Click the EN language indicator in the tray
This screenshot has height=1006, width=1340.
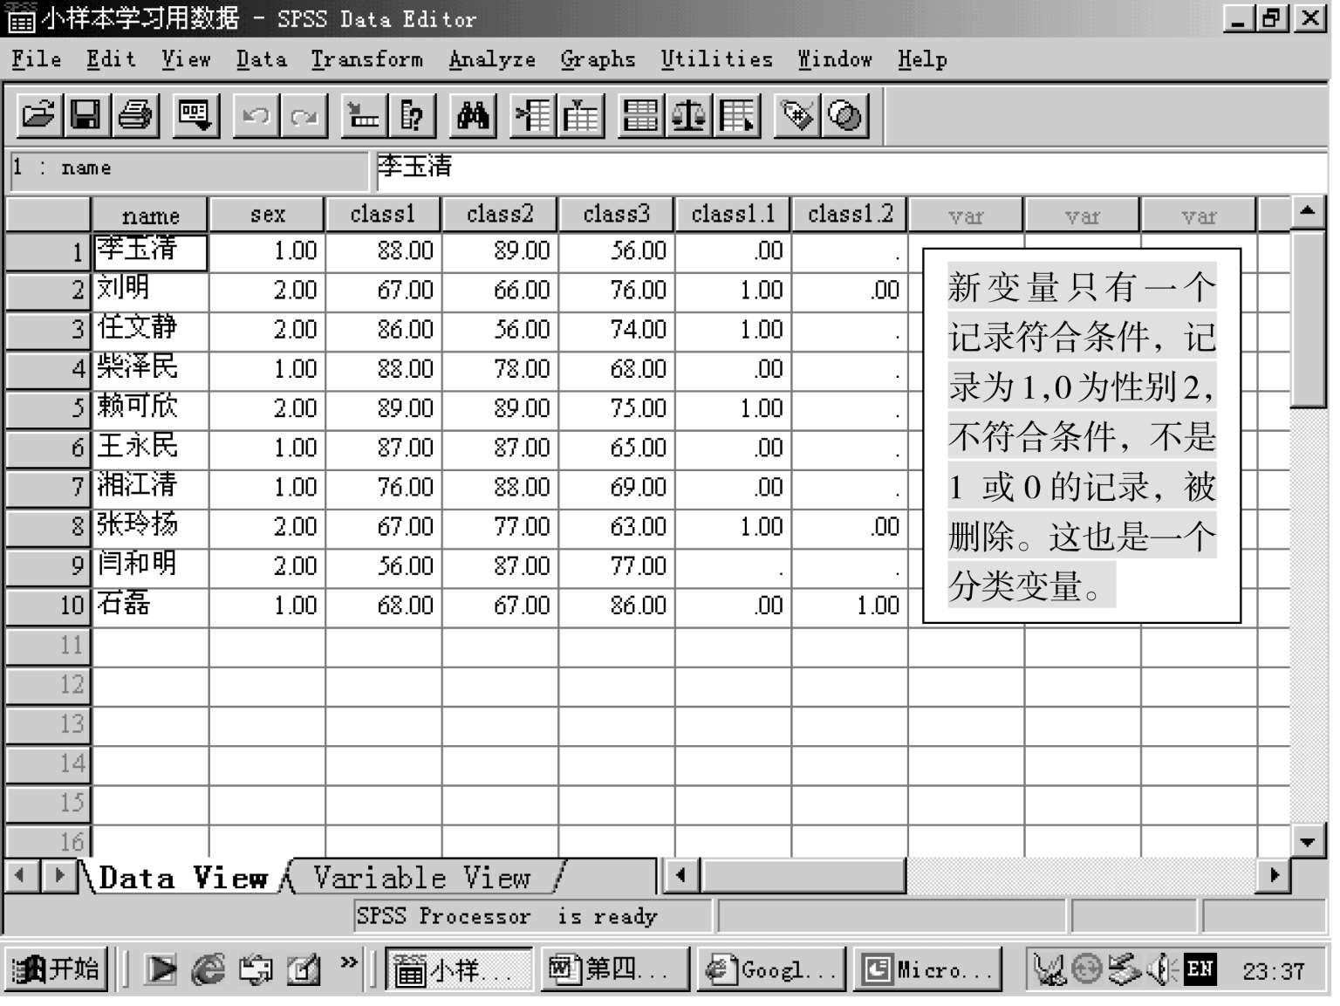click(x=1200, y=968)
